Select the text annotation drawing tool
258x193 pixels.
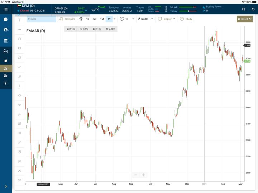[20, 20]
